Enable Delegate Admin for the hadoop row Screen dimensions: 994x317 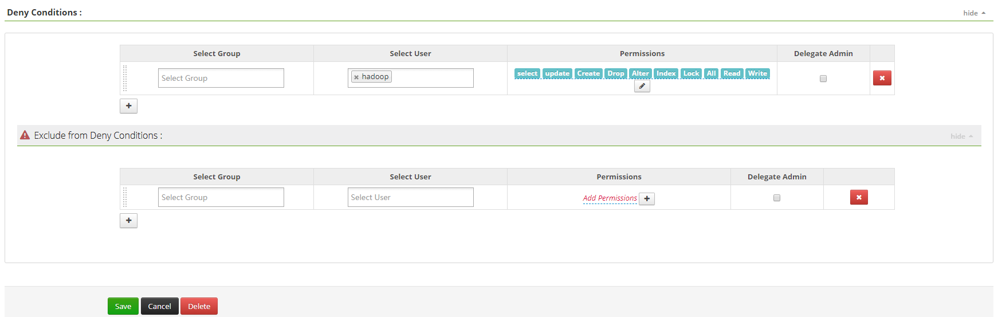pyautogui.click(x=823, y=79)
